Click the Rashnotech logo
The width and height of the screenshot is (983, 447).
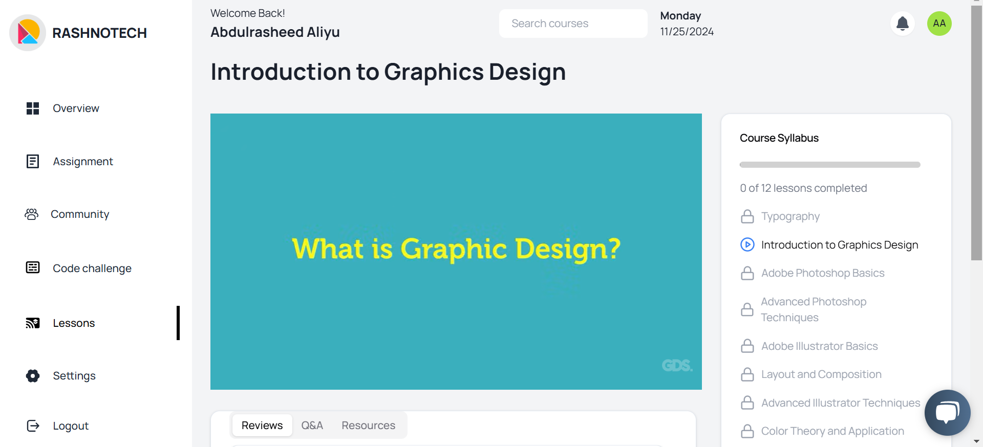click(28, 33)
